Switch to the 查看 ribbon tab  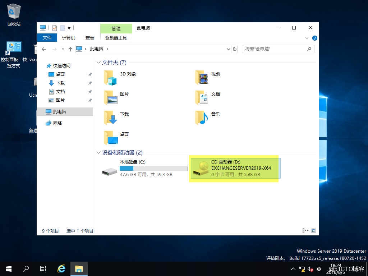coord(89,38)
